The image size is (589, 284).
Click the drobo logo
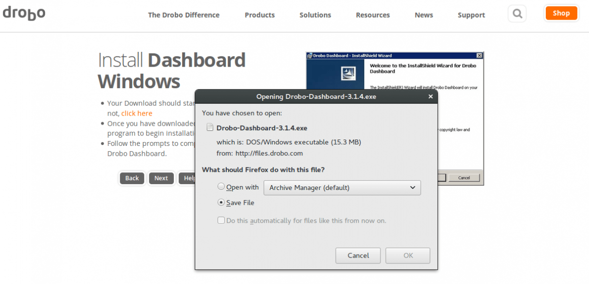click(24, 14)
